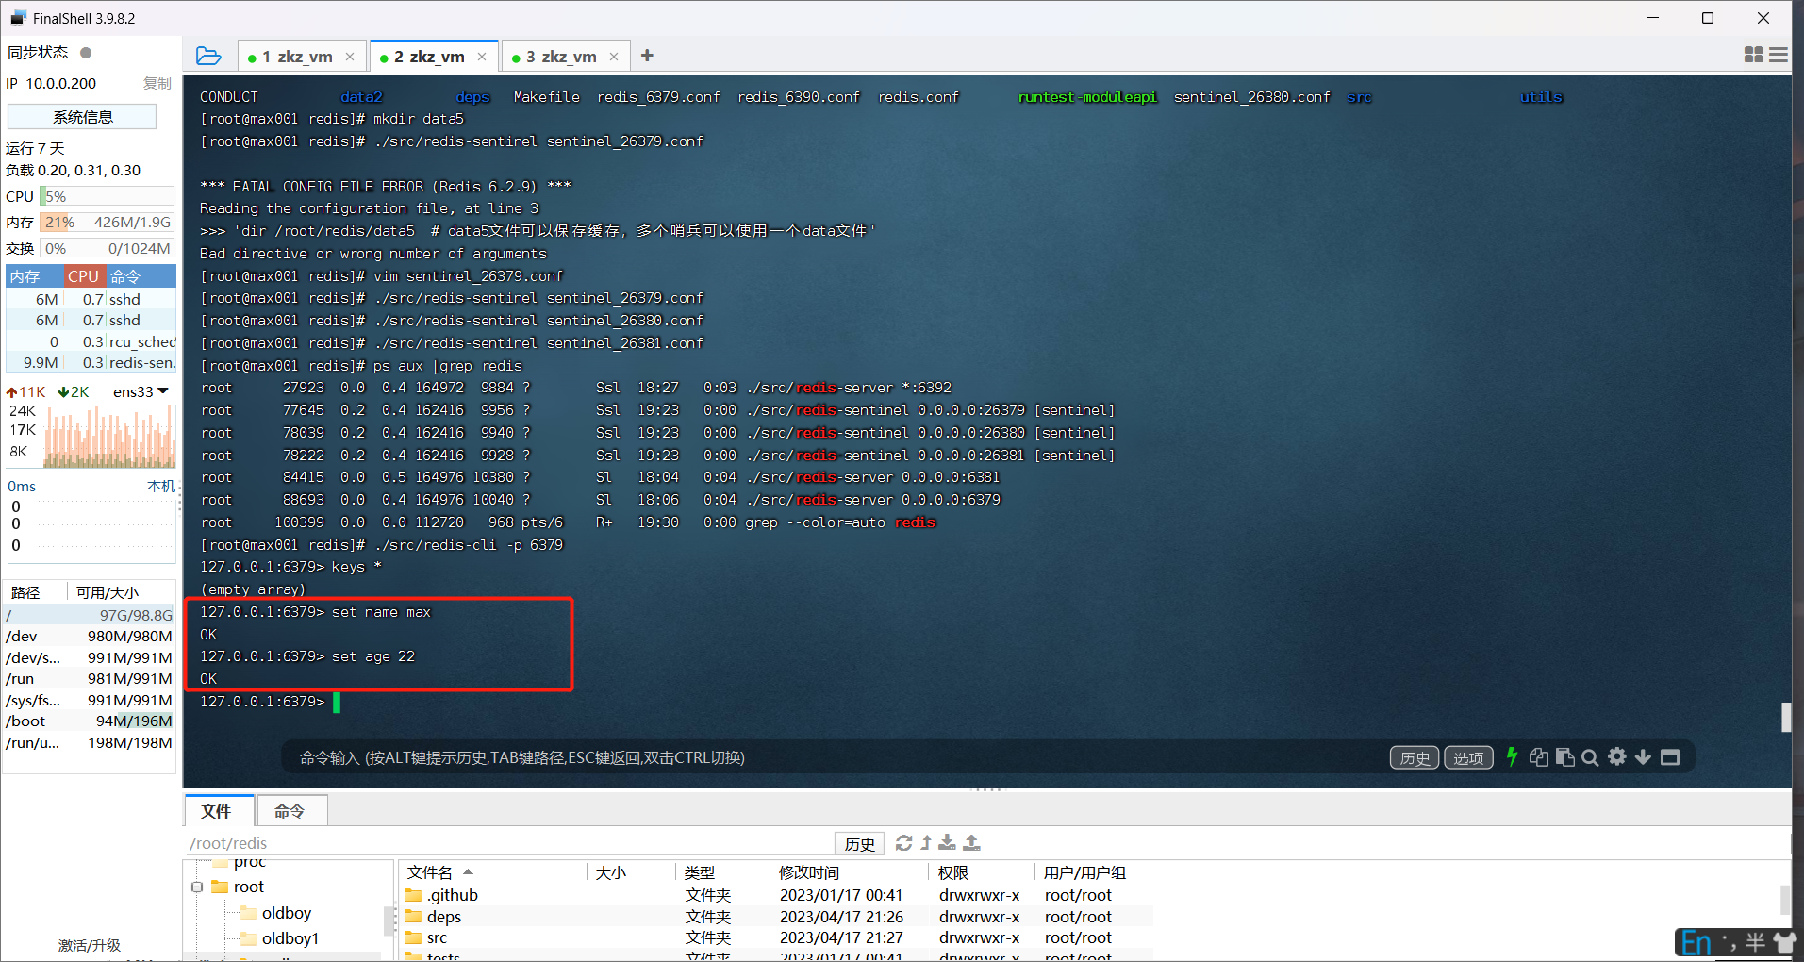This screenshot has height=962, width=1804.
Task: Download selected file icon
Action: (x=948, y=843)
